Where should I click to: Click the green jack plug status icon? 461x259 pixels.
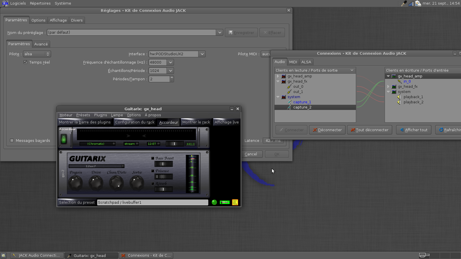coord(224,202)
